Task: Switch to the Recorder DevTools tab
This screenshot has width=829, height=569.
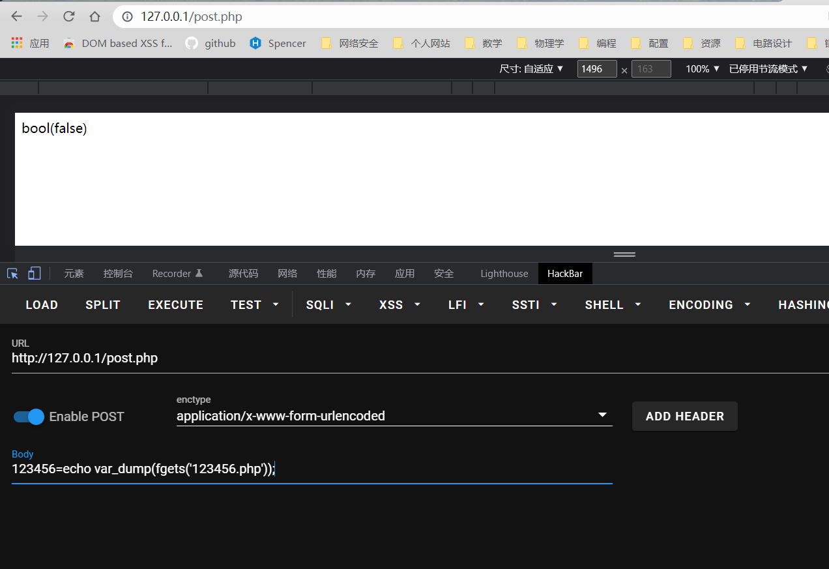Action: coord(178,274)
